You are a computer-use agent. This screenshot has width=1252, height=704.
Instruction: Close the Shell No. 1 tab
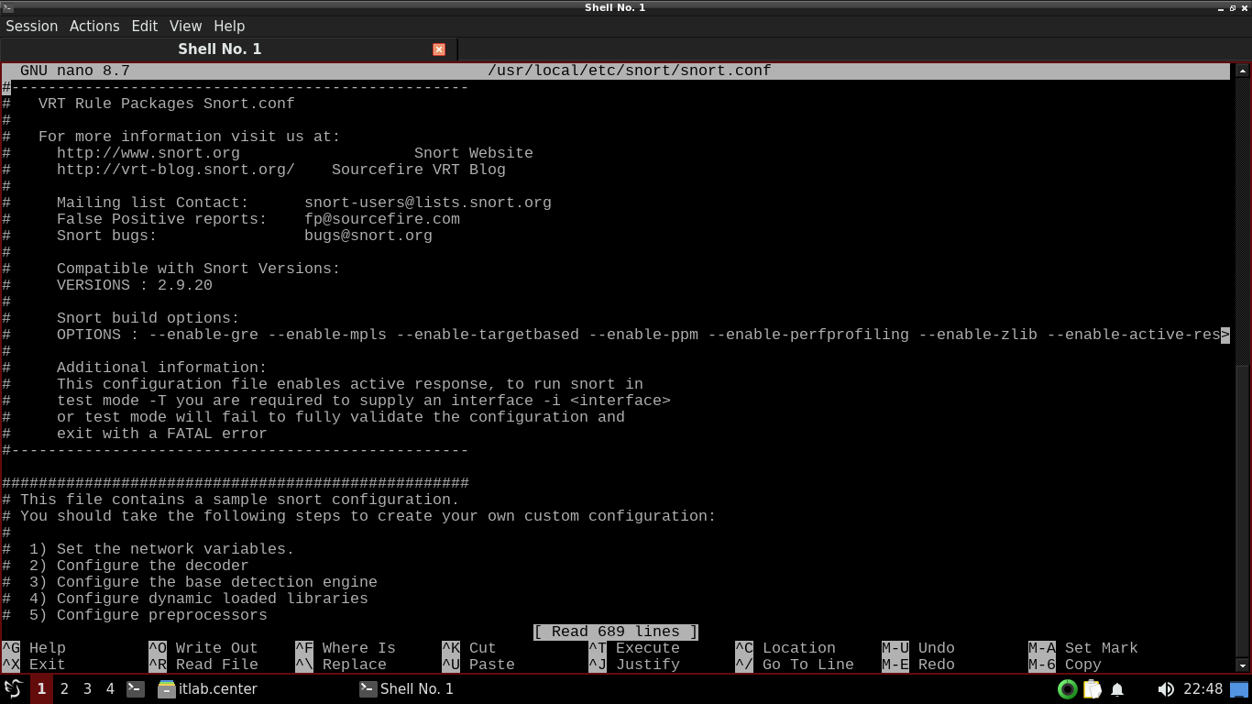click(439, 49)
